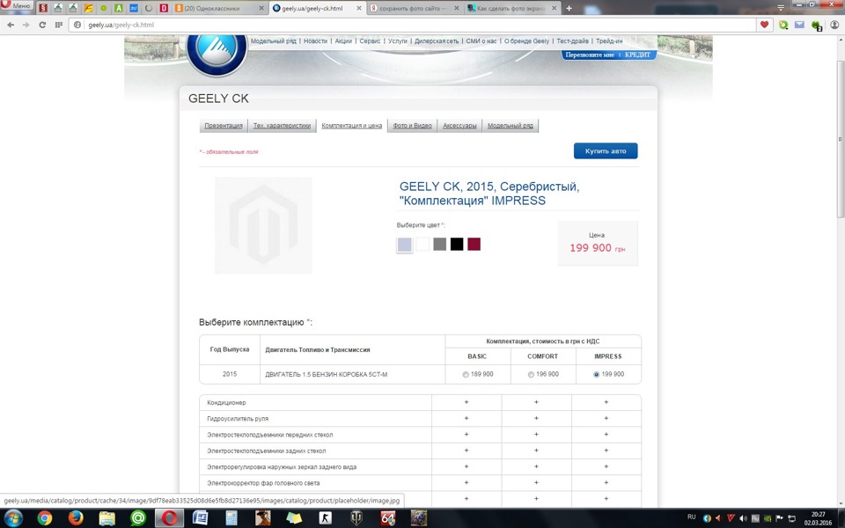Choose the black color swatch
Screen dimensions: 845x528
(x=457, y=244)
